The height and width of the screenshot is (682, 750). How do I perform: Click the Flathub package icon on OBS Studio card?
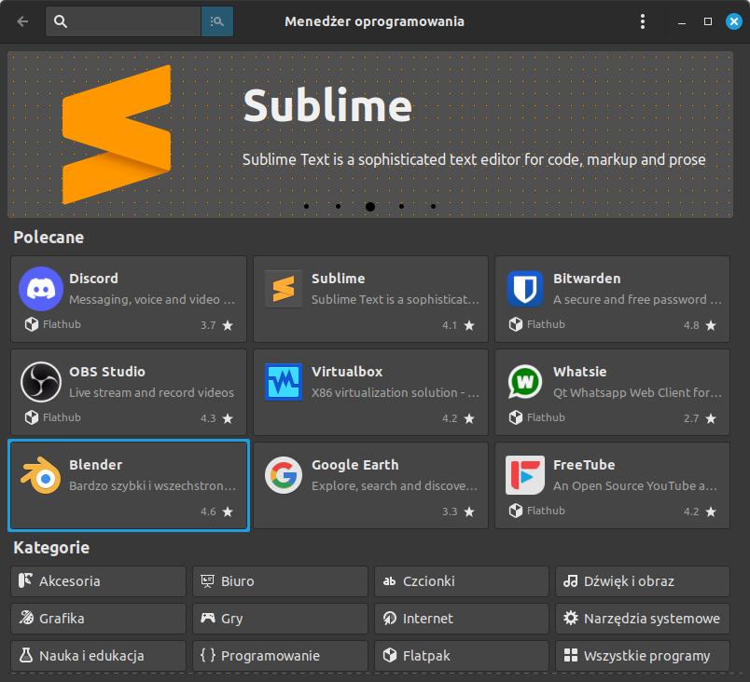(x=32, y=417)
